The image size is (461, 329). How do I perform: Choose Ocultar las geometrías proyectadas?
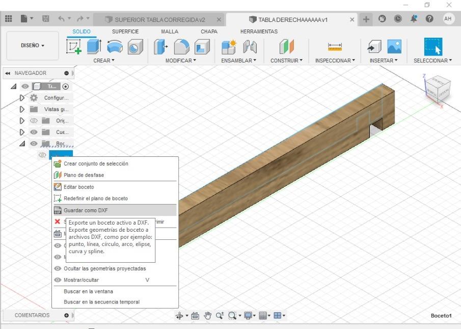(x=115, y=268)
